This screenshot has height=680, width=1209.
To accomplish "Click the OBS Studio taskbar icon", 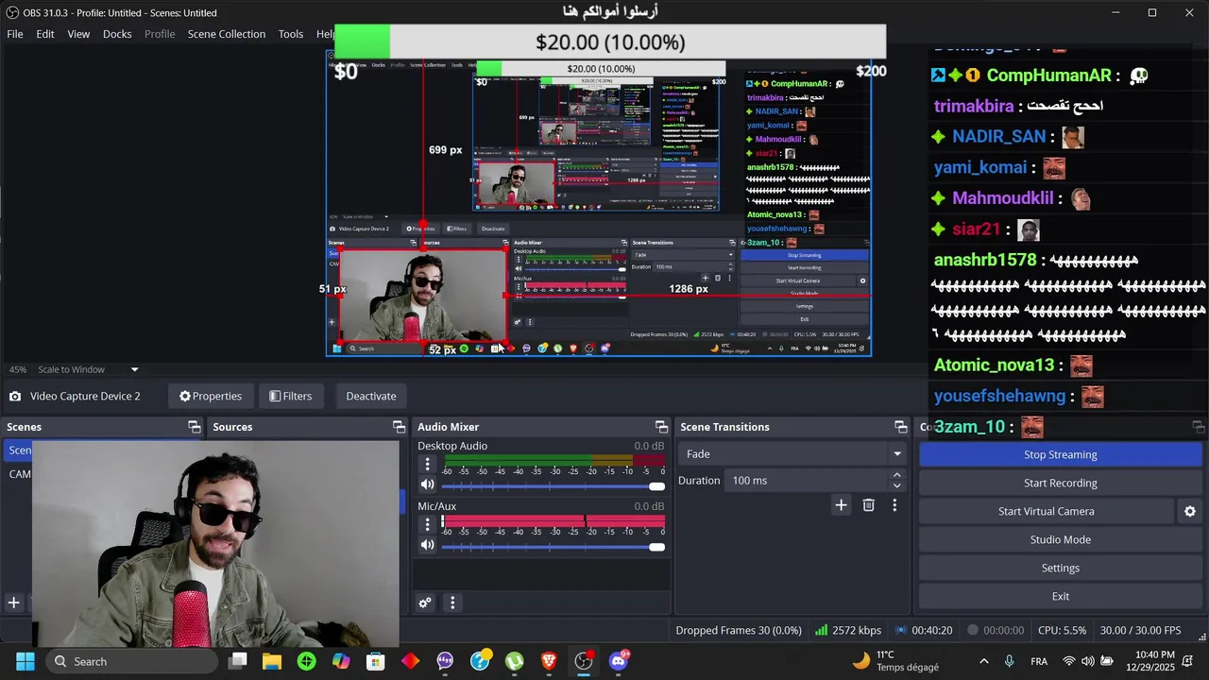I will coord(584,661).
